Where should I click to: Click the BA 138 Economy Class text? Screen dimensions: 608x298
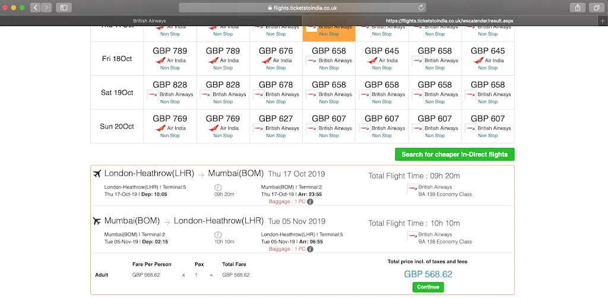(445, 242)
